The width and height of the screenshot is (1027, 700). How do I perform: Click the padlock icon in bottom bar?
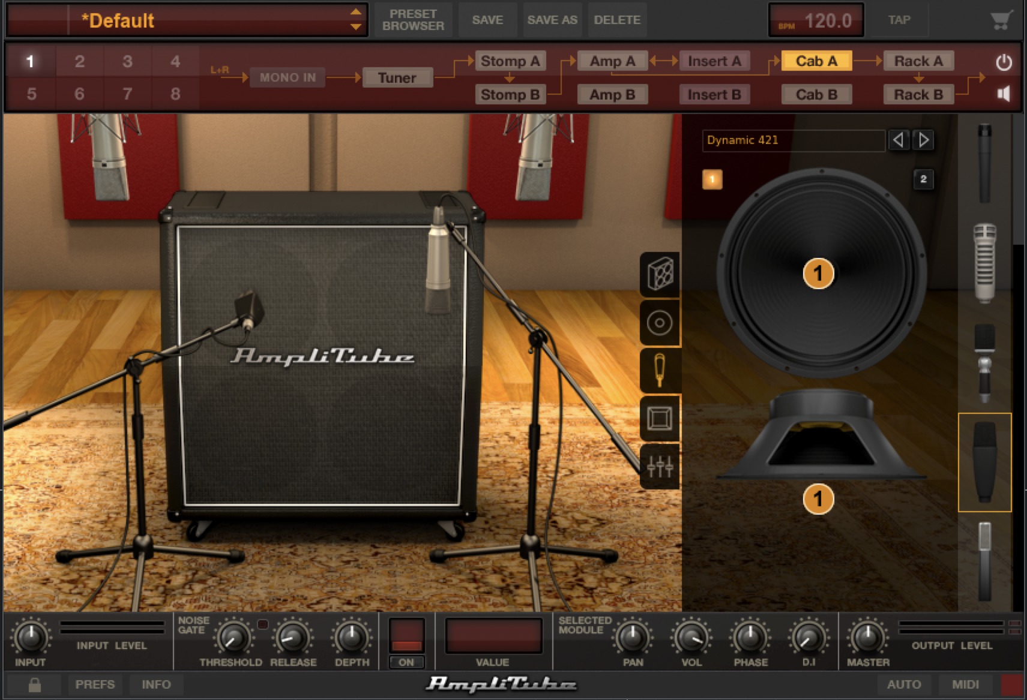[34, 684]
